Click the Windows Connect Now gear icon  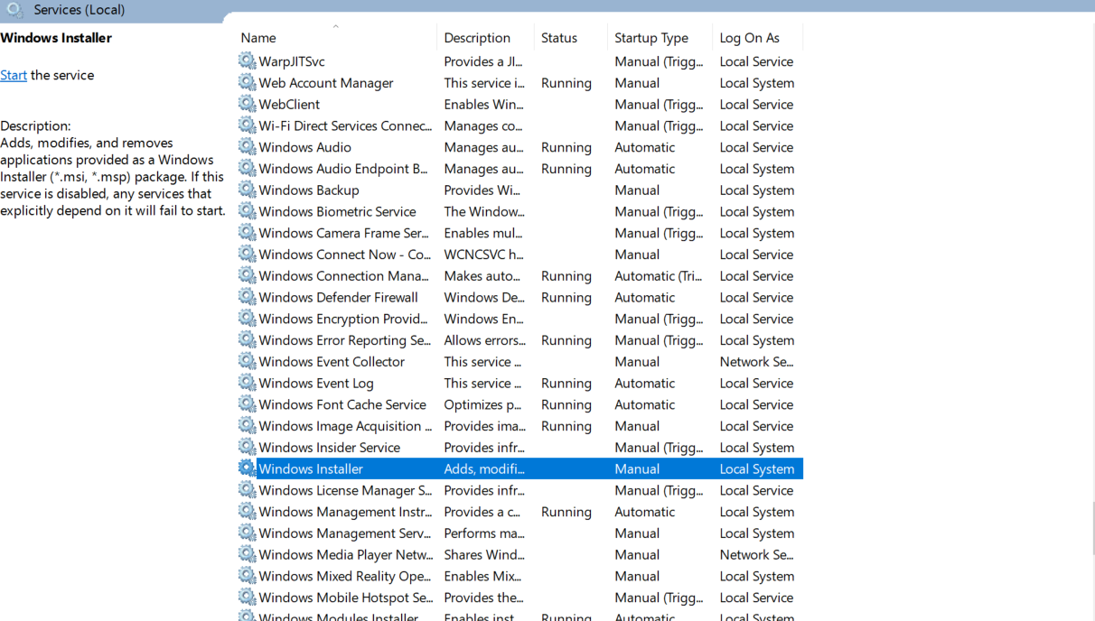(247, 255)
